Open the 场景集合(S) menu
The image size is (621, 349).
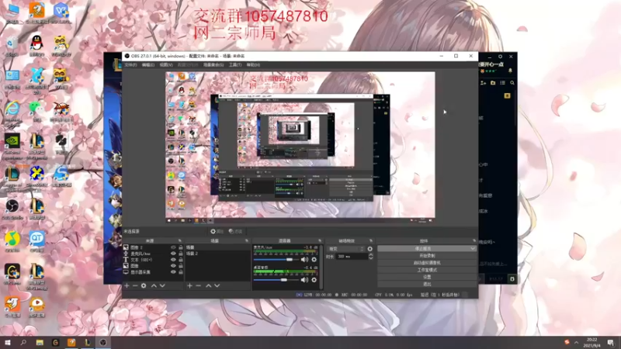213,65
